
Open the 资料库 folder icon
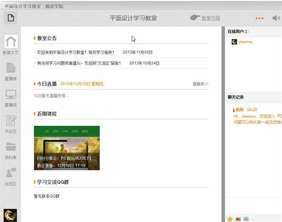pos(11,146)
